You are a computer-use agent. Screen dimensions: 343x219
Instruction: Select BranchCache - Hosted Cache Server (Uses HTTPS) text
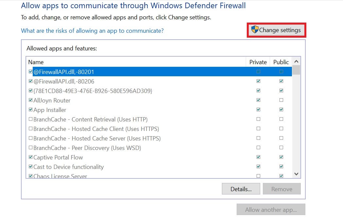[x=97, y=138]
